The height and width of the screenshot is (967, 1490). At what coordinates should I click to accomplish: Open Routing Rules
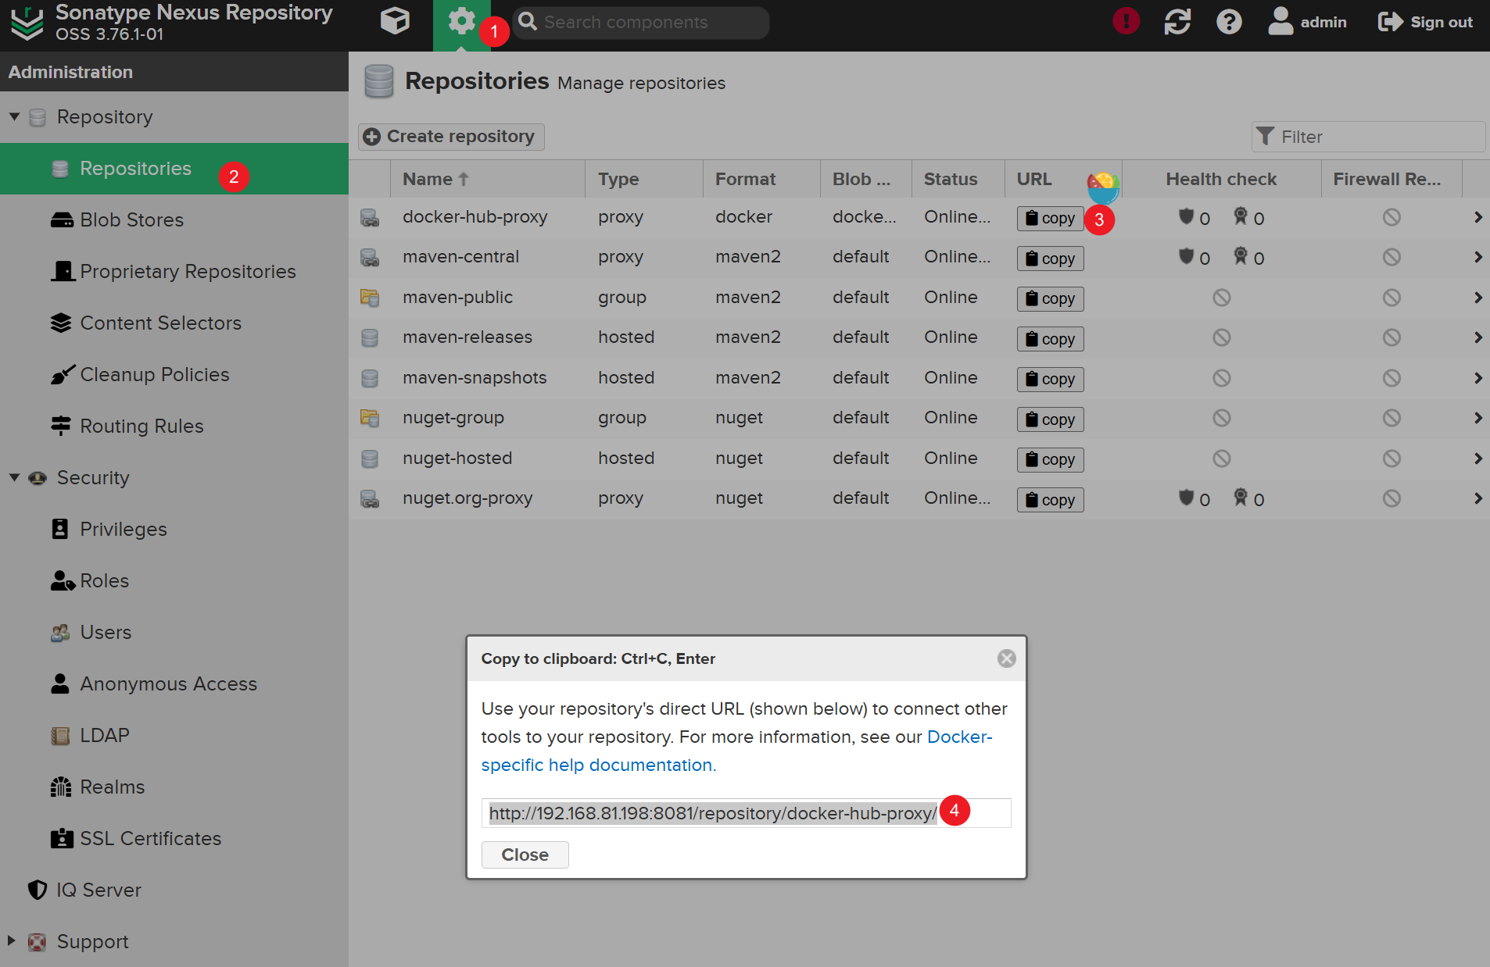coord(174,426)
